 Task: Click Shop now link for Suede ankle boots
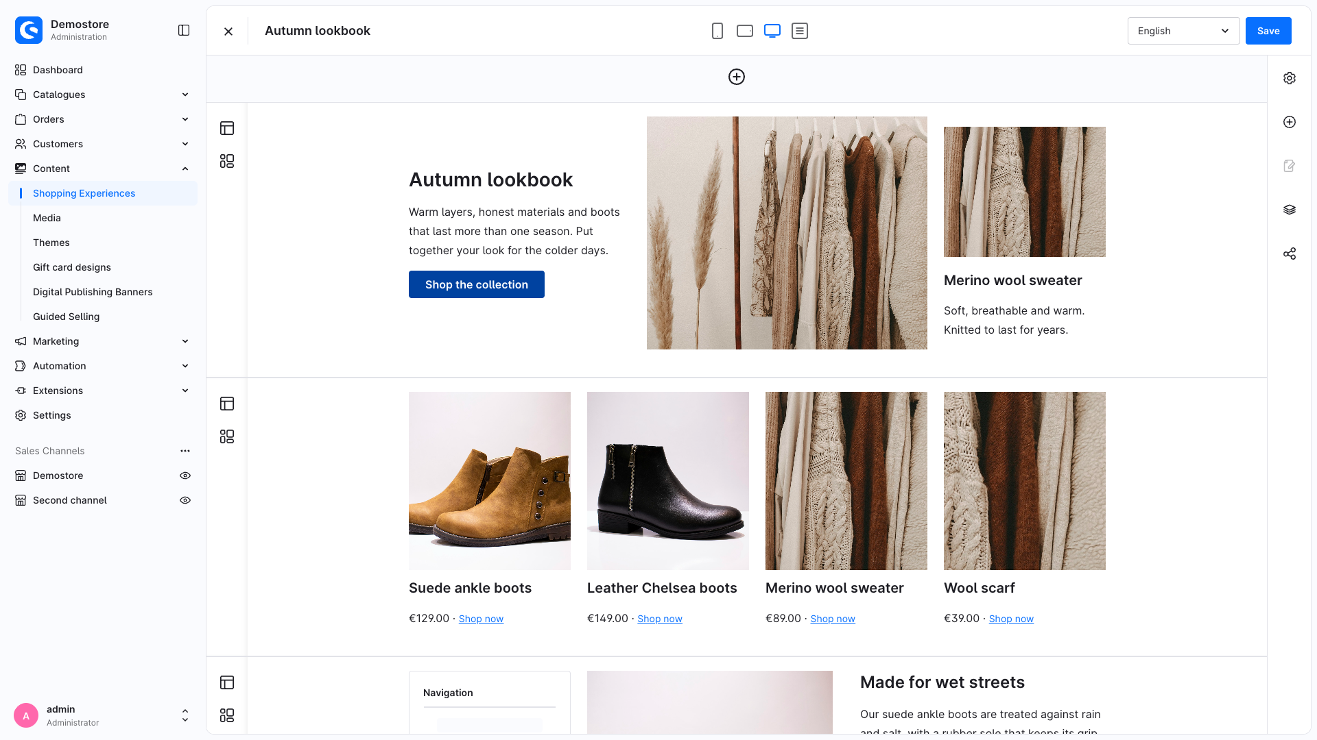click(x=481, y=619)
